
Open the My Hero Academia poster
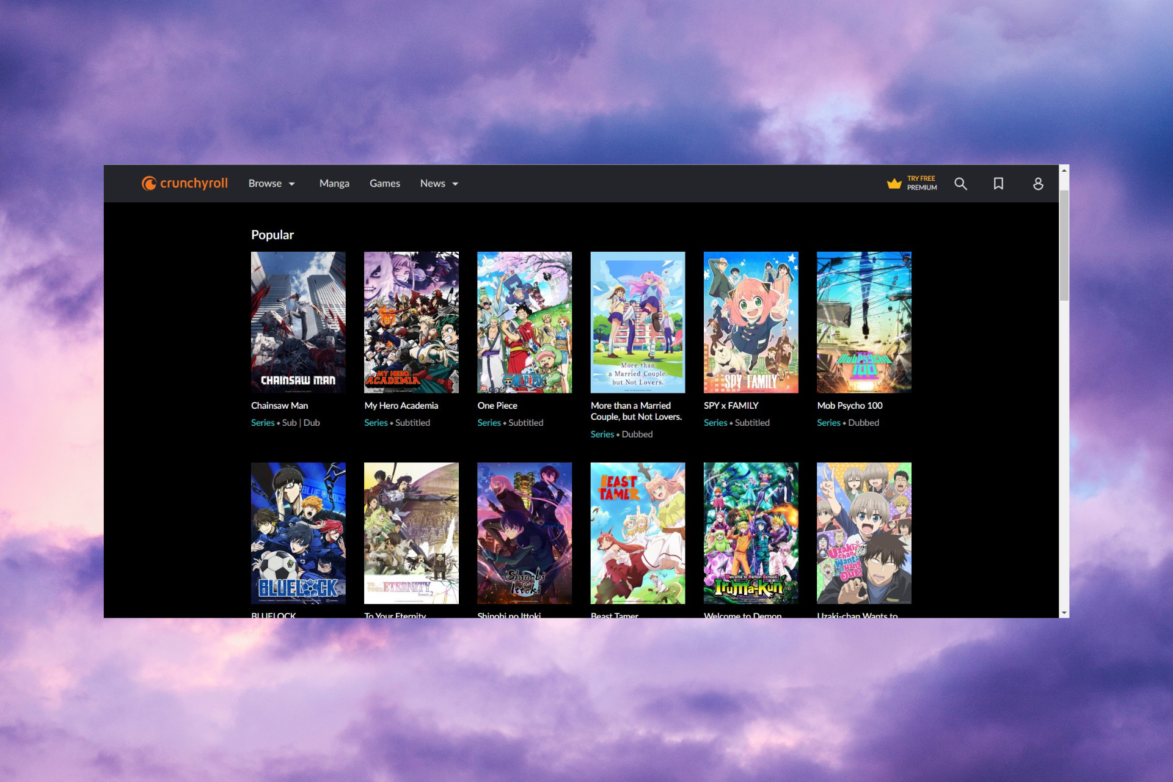coord(411,322)
